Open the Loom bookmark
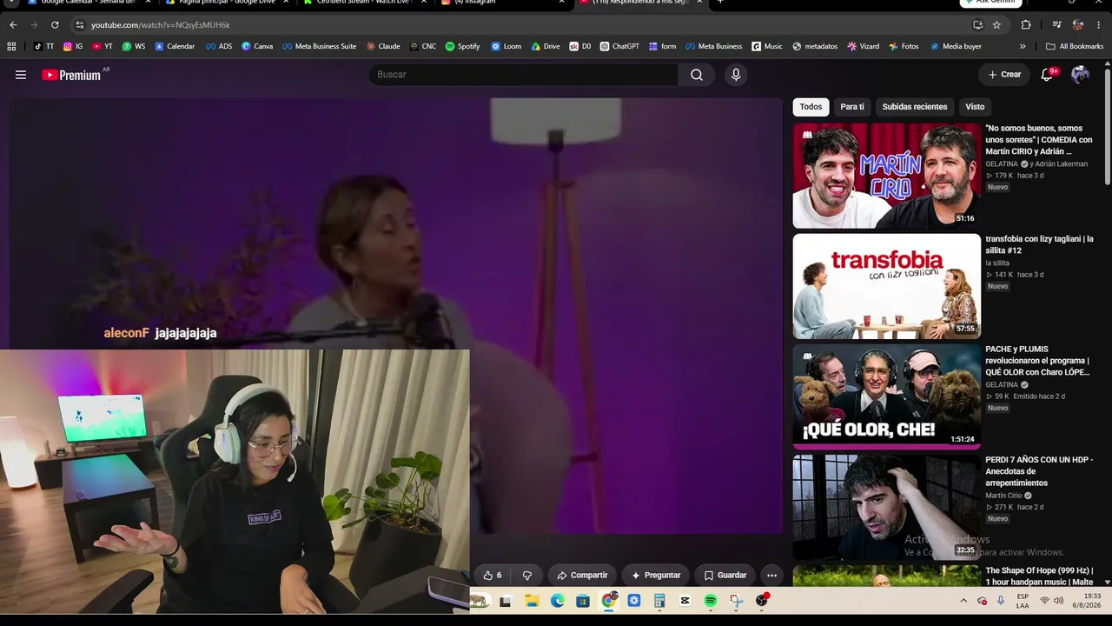Viewport: 1112px width, 626px height. (506, 46)
